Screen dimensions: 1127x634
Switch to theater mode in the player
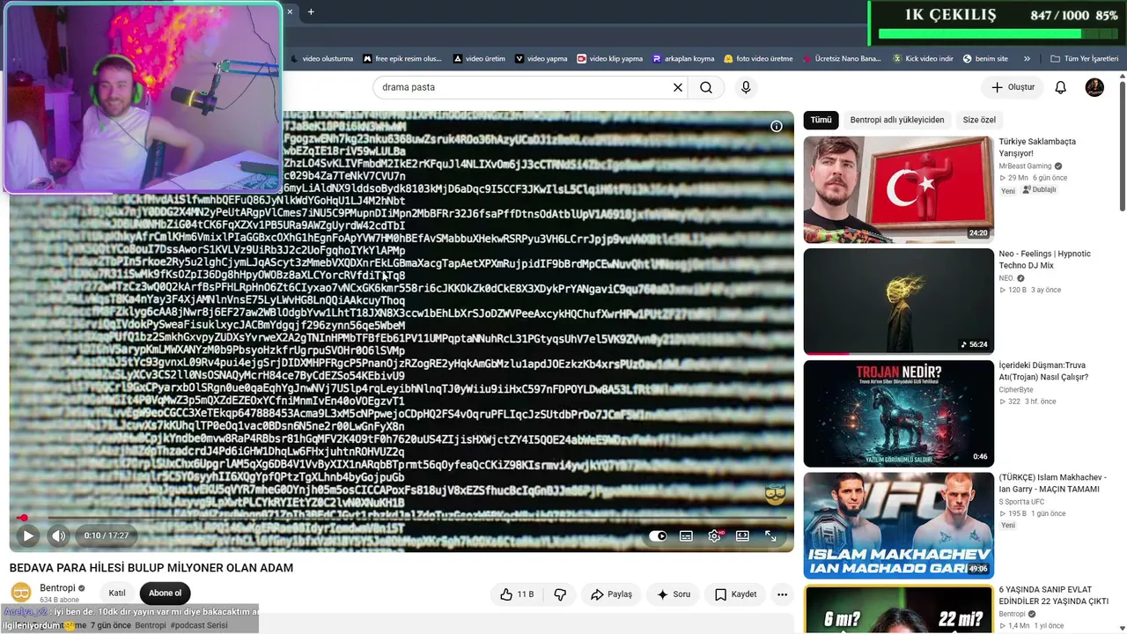pyautogui.click(x=742, y=535)
